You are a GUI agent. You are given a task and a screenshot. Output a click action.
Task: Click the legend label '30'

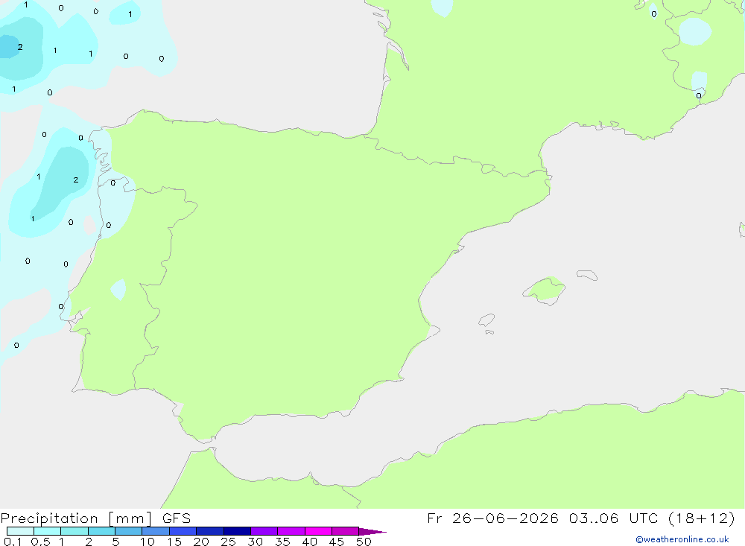coord(256,542)
